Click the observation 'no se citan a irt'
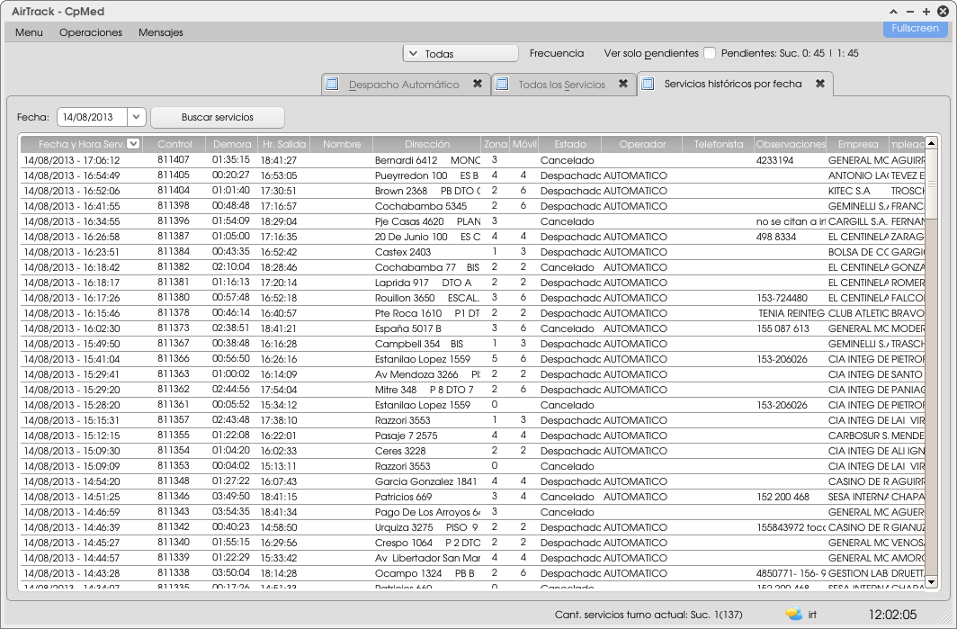This screenshot has width=957, height=629. pyautogui.click(x=791, y=221)
